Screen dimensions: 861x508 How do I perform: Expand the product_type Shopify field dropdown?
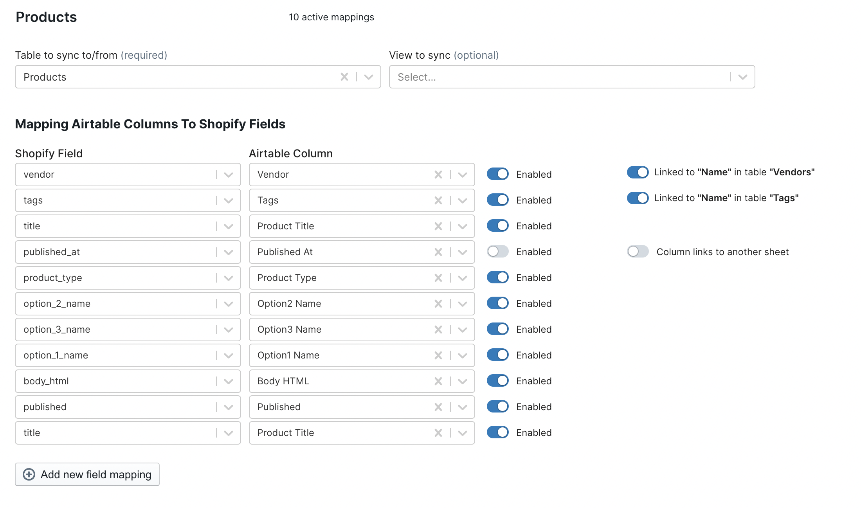pyautogui.click(x=229, y=278)
